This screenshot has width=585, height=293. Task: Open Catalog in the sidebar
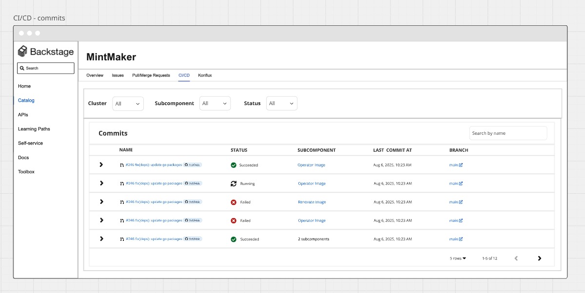[x=26, y=100]
